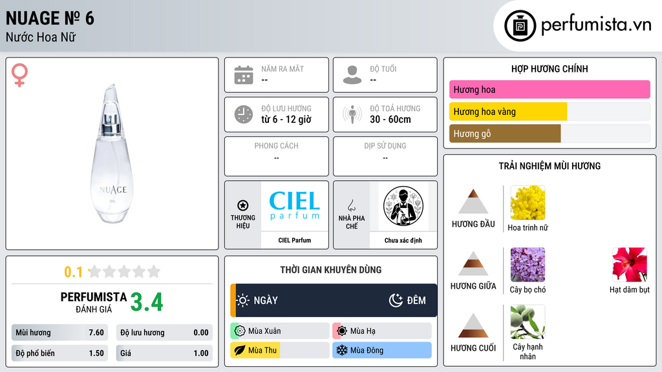
Task: Click the Độ lưu hương 0.00 score bar
Action: [x=164, y=333]
